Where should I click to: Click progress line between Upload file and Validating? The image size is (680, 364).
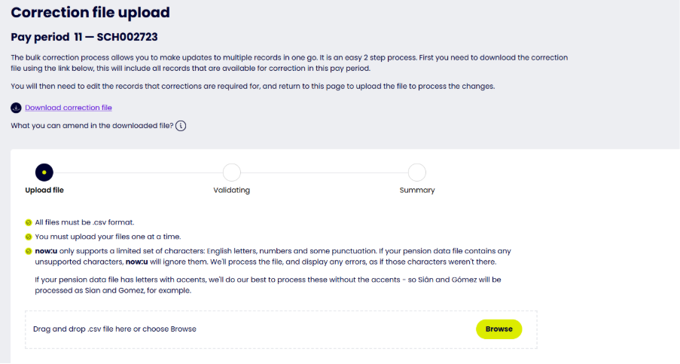138,173
